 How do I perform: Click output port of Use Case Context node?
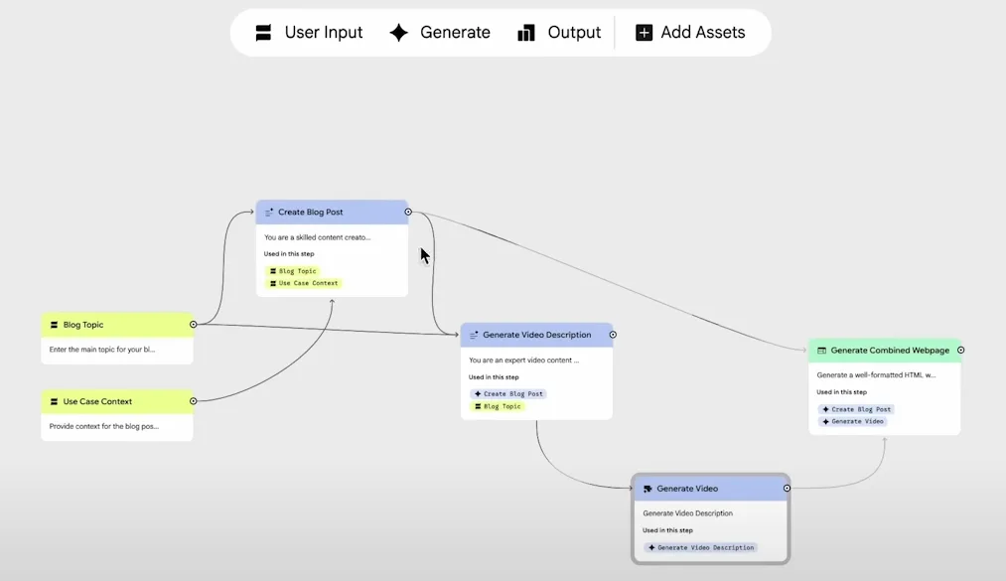[193, 401]
